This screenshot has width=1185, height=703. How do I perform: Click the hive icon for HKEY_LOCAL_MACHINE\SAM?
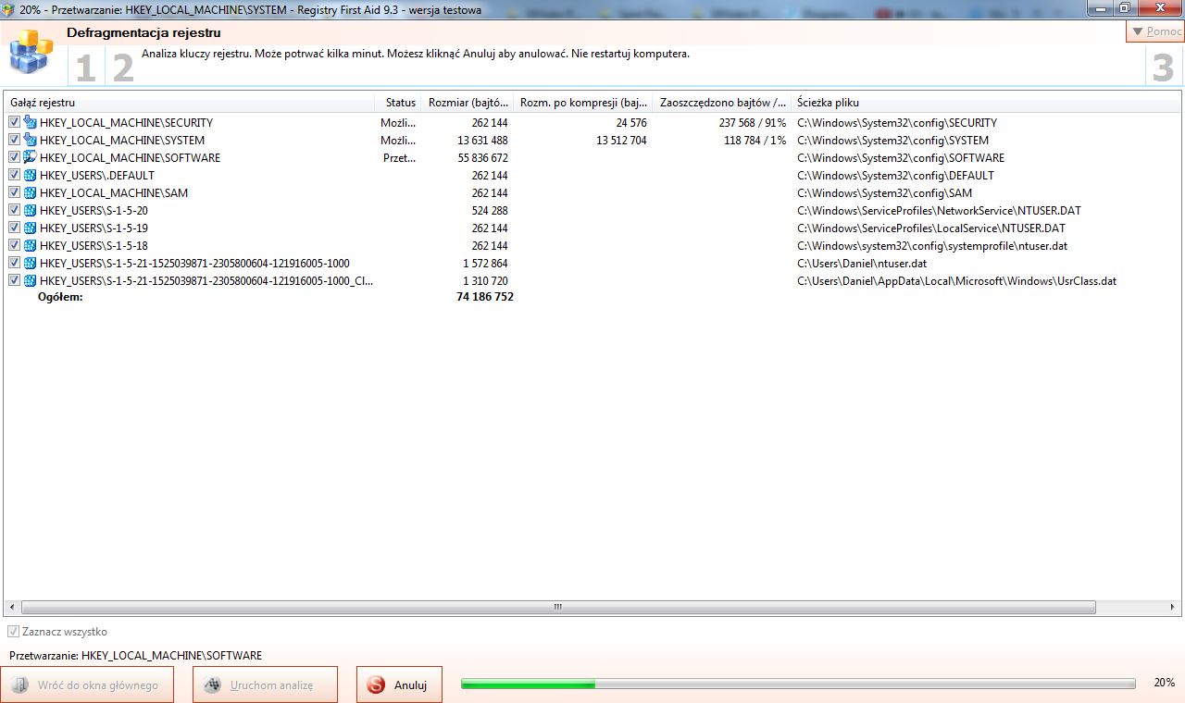(30, 192)
